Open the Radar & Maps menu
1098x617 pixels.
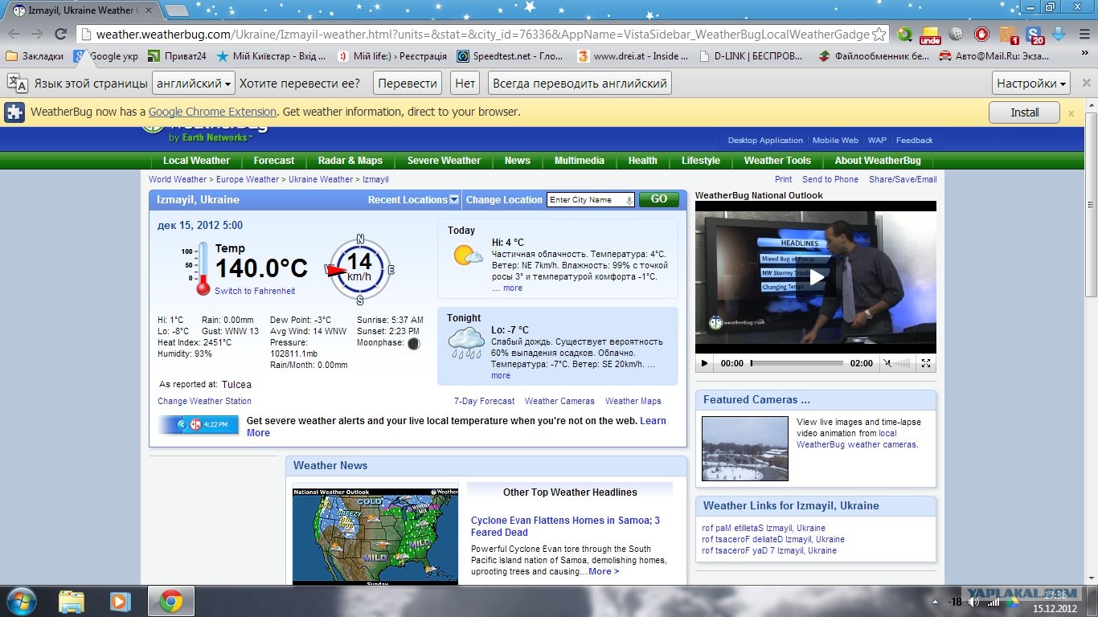tap(350, 161)
